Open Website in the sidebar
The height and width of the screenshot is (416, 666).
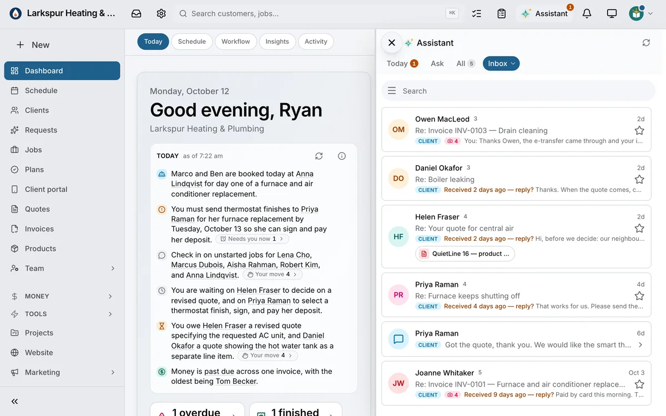pos(62,353)
